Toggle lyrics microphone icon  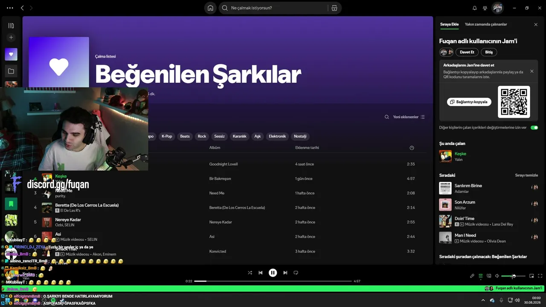472,276
